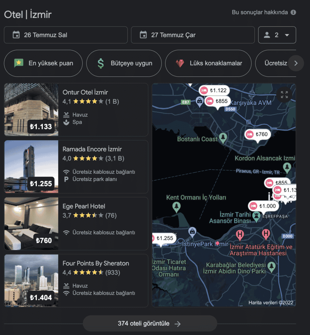Click the info icon beside Bu sonuçlar hakkında

(293, 12)
